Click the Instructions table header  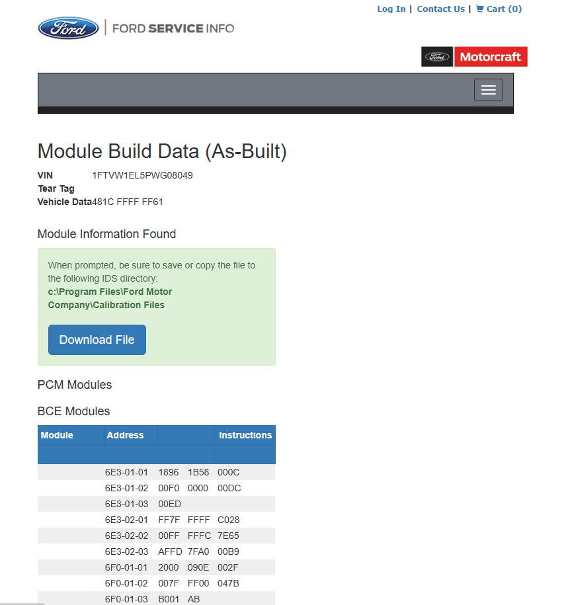coord(245,435)
